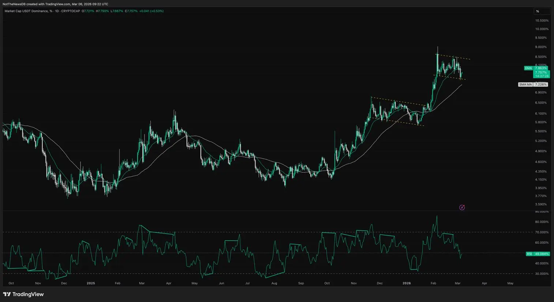Click the 2026 year label on time axis
The height and width of the screenshot is (302, 554).
point(406,283)
